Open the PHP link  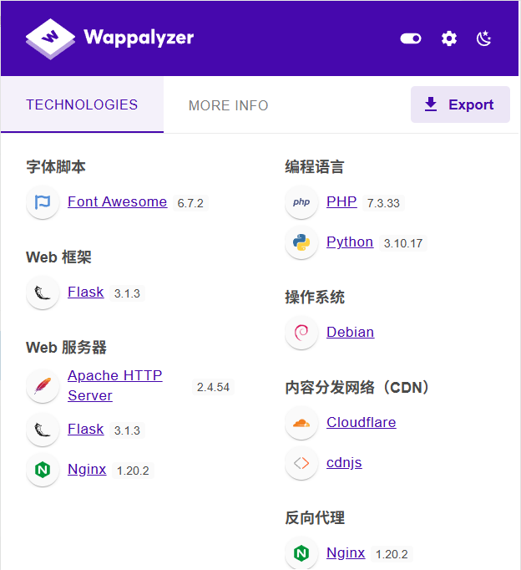click(341, 201)
